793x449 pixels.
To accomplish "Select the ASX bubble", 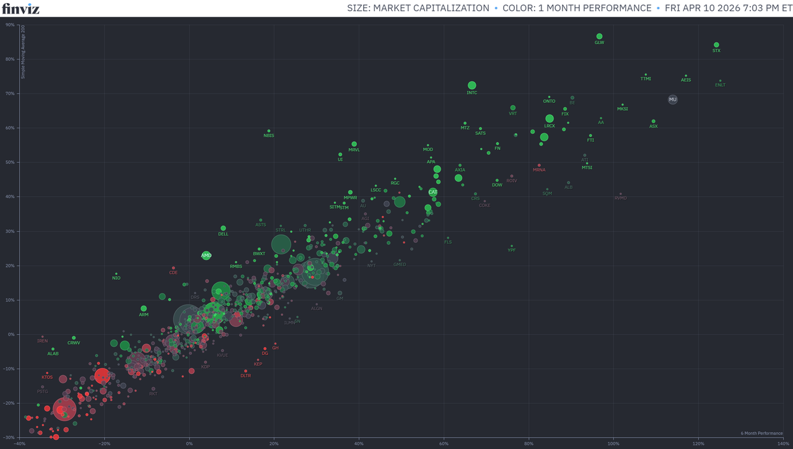I will 654,121.
